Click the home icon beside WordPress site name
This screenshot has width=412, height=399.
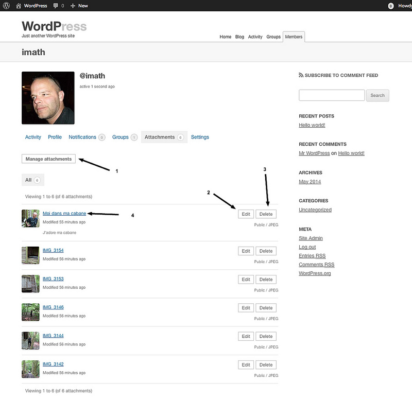pyautogui.click(x=19, y=6)
